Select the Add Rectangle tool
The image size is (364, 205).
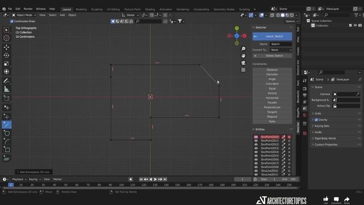6,150
